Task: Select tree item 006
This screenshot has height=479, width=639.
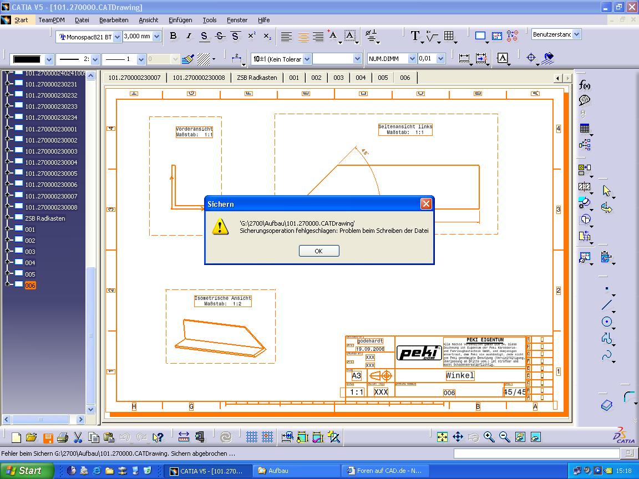Action: (x=30, y=286)
